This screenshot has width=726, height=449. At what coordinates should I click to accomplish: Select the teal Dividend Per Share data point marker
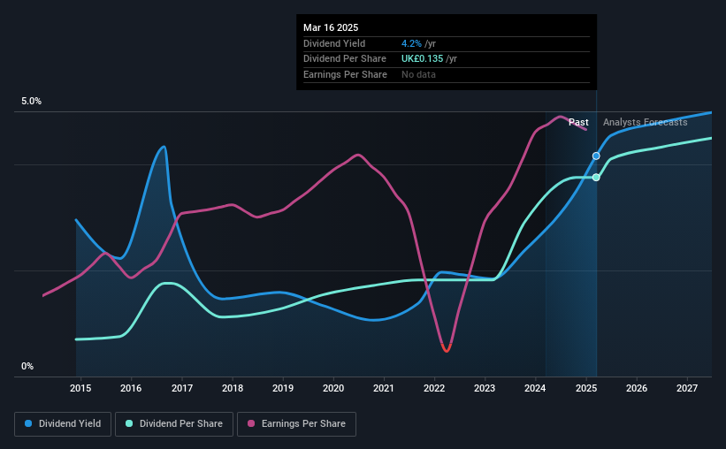click(x=596, y=178)
